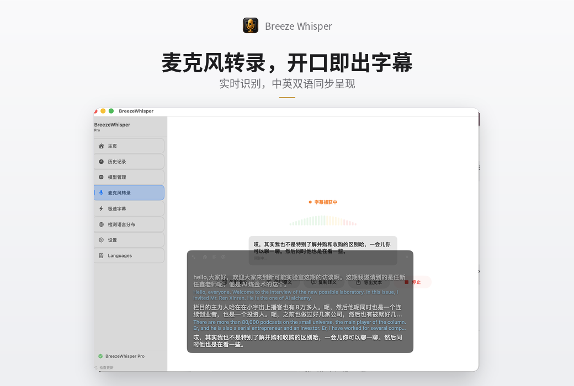Click the green BreezeWhisper Pro verified badge
The height and width of the screenshot is (386, 574).
pos(100,356)
